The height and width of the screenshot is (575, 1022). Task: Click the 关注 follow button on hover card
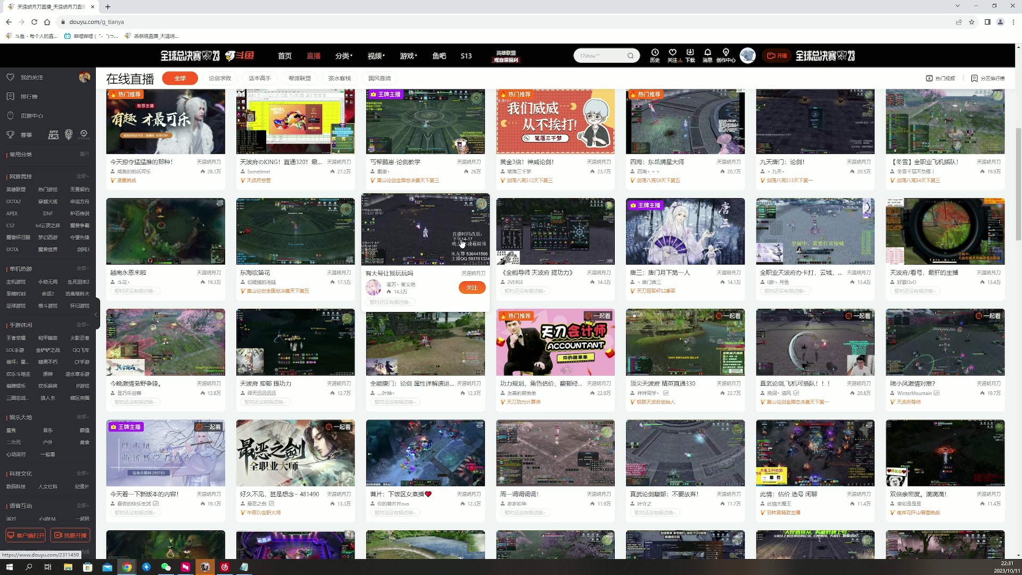(x=471, y=287)
